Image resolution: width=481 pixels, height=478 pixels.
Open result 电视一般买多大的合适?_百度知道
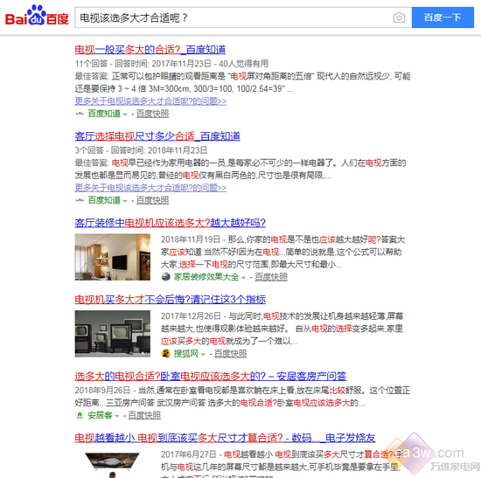(x=150, y=50)
